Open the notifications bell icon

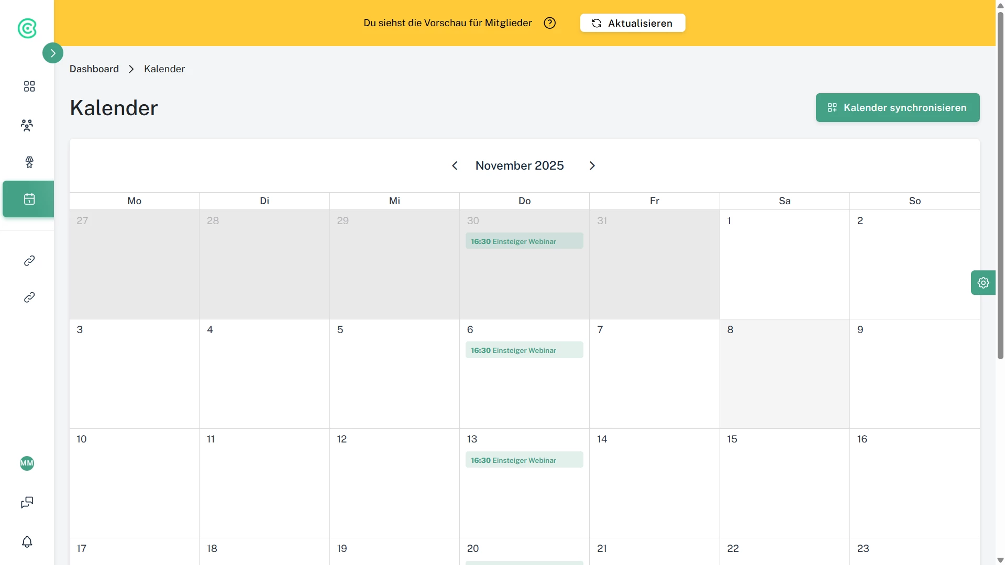(27, 541)
